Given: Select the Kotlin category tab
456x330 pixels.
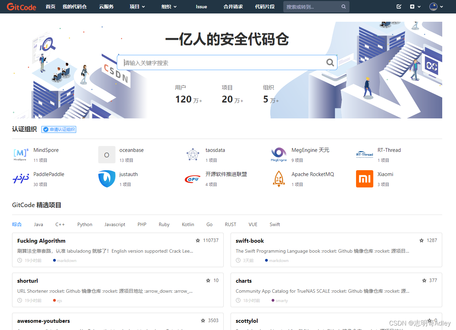Looking at the screenshot, I should 188,224.
